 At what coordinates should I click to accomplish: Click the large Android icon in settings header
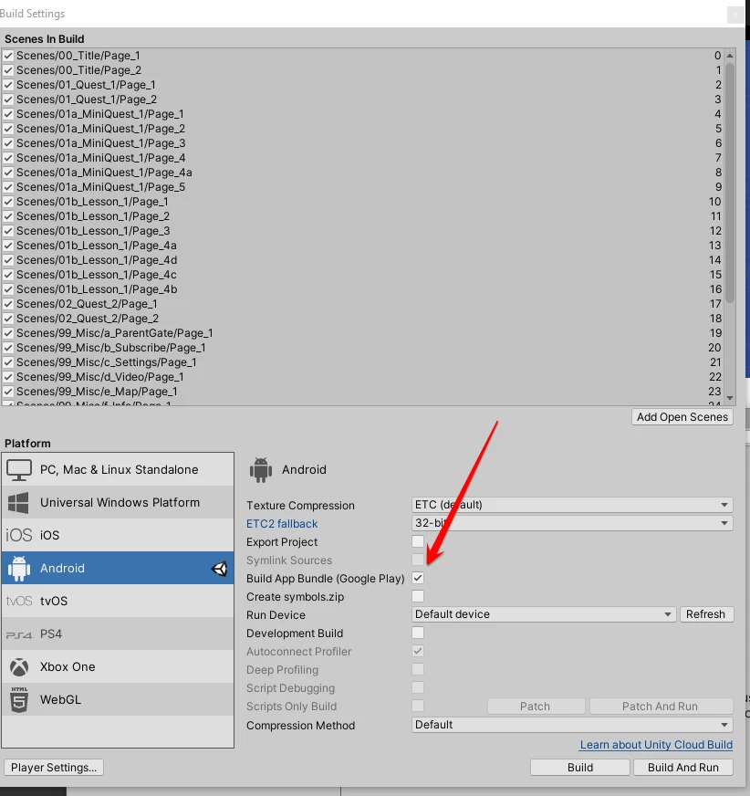261,469
